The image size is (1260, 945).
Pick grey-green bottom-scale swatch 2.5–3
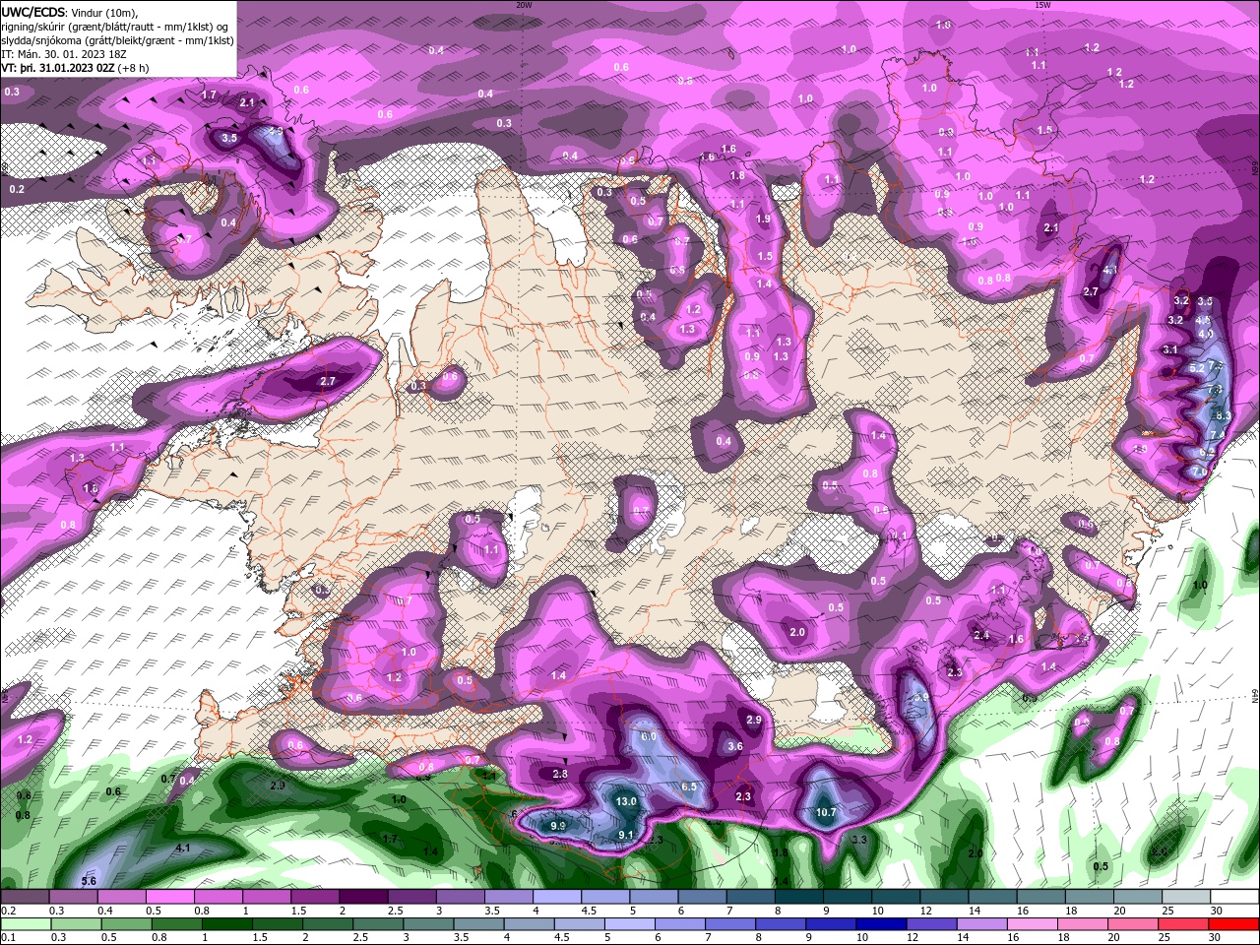379,924
